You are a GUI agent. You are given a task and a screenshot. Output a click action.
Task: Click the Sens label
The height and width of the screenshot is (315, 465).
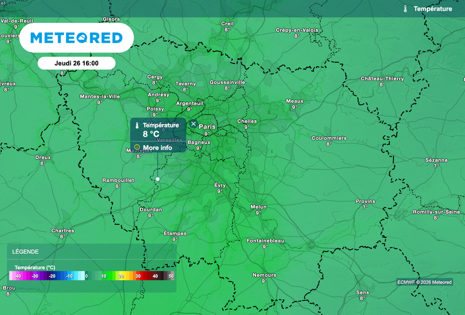point(363,293)
